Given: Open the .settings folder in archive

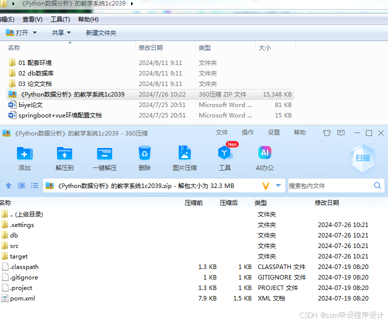Looking at the screenshot, I should tap(18, 225).
